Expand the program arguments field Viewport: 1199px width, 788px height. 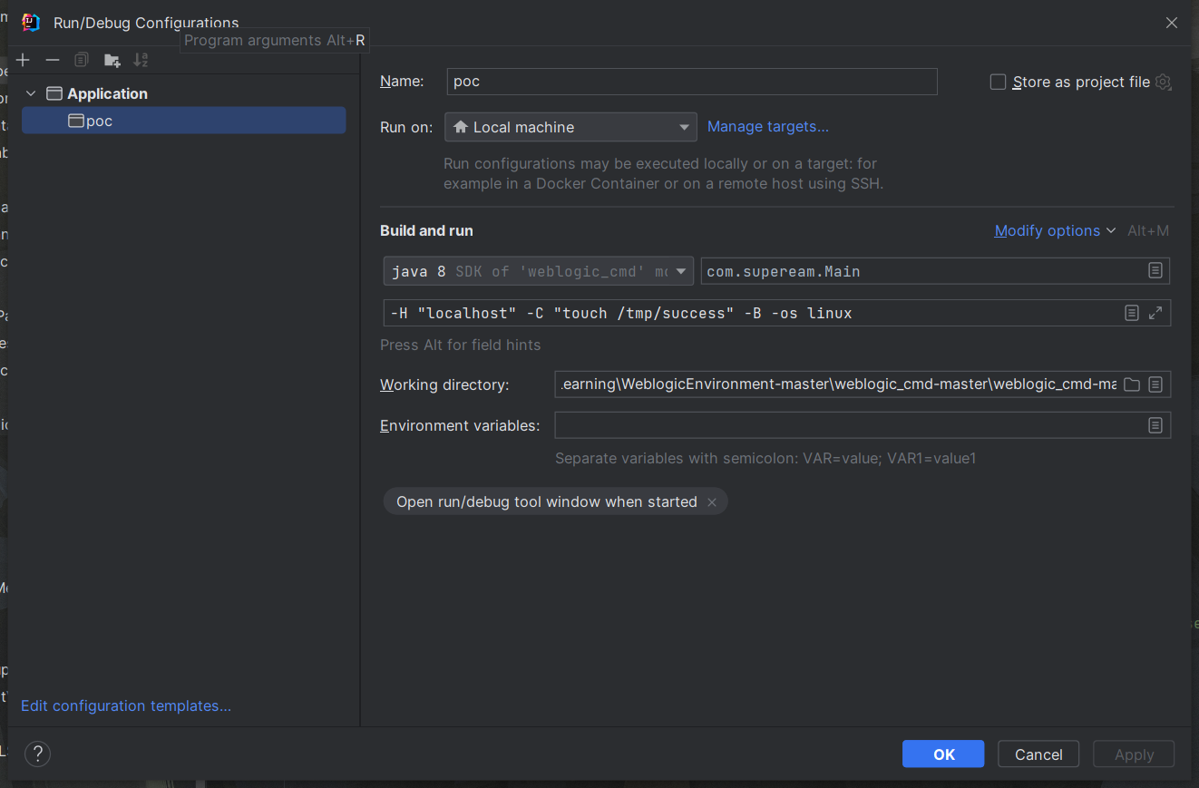point(1155,313)
